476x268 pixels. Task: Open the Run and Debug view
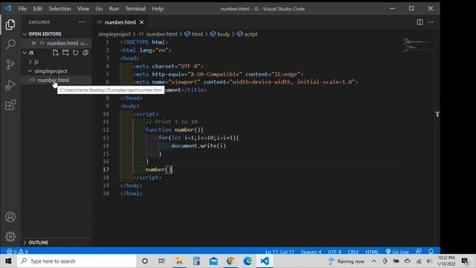tap(10, 85)
